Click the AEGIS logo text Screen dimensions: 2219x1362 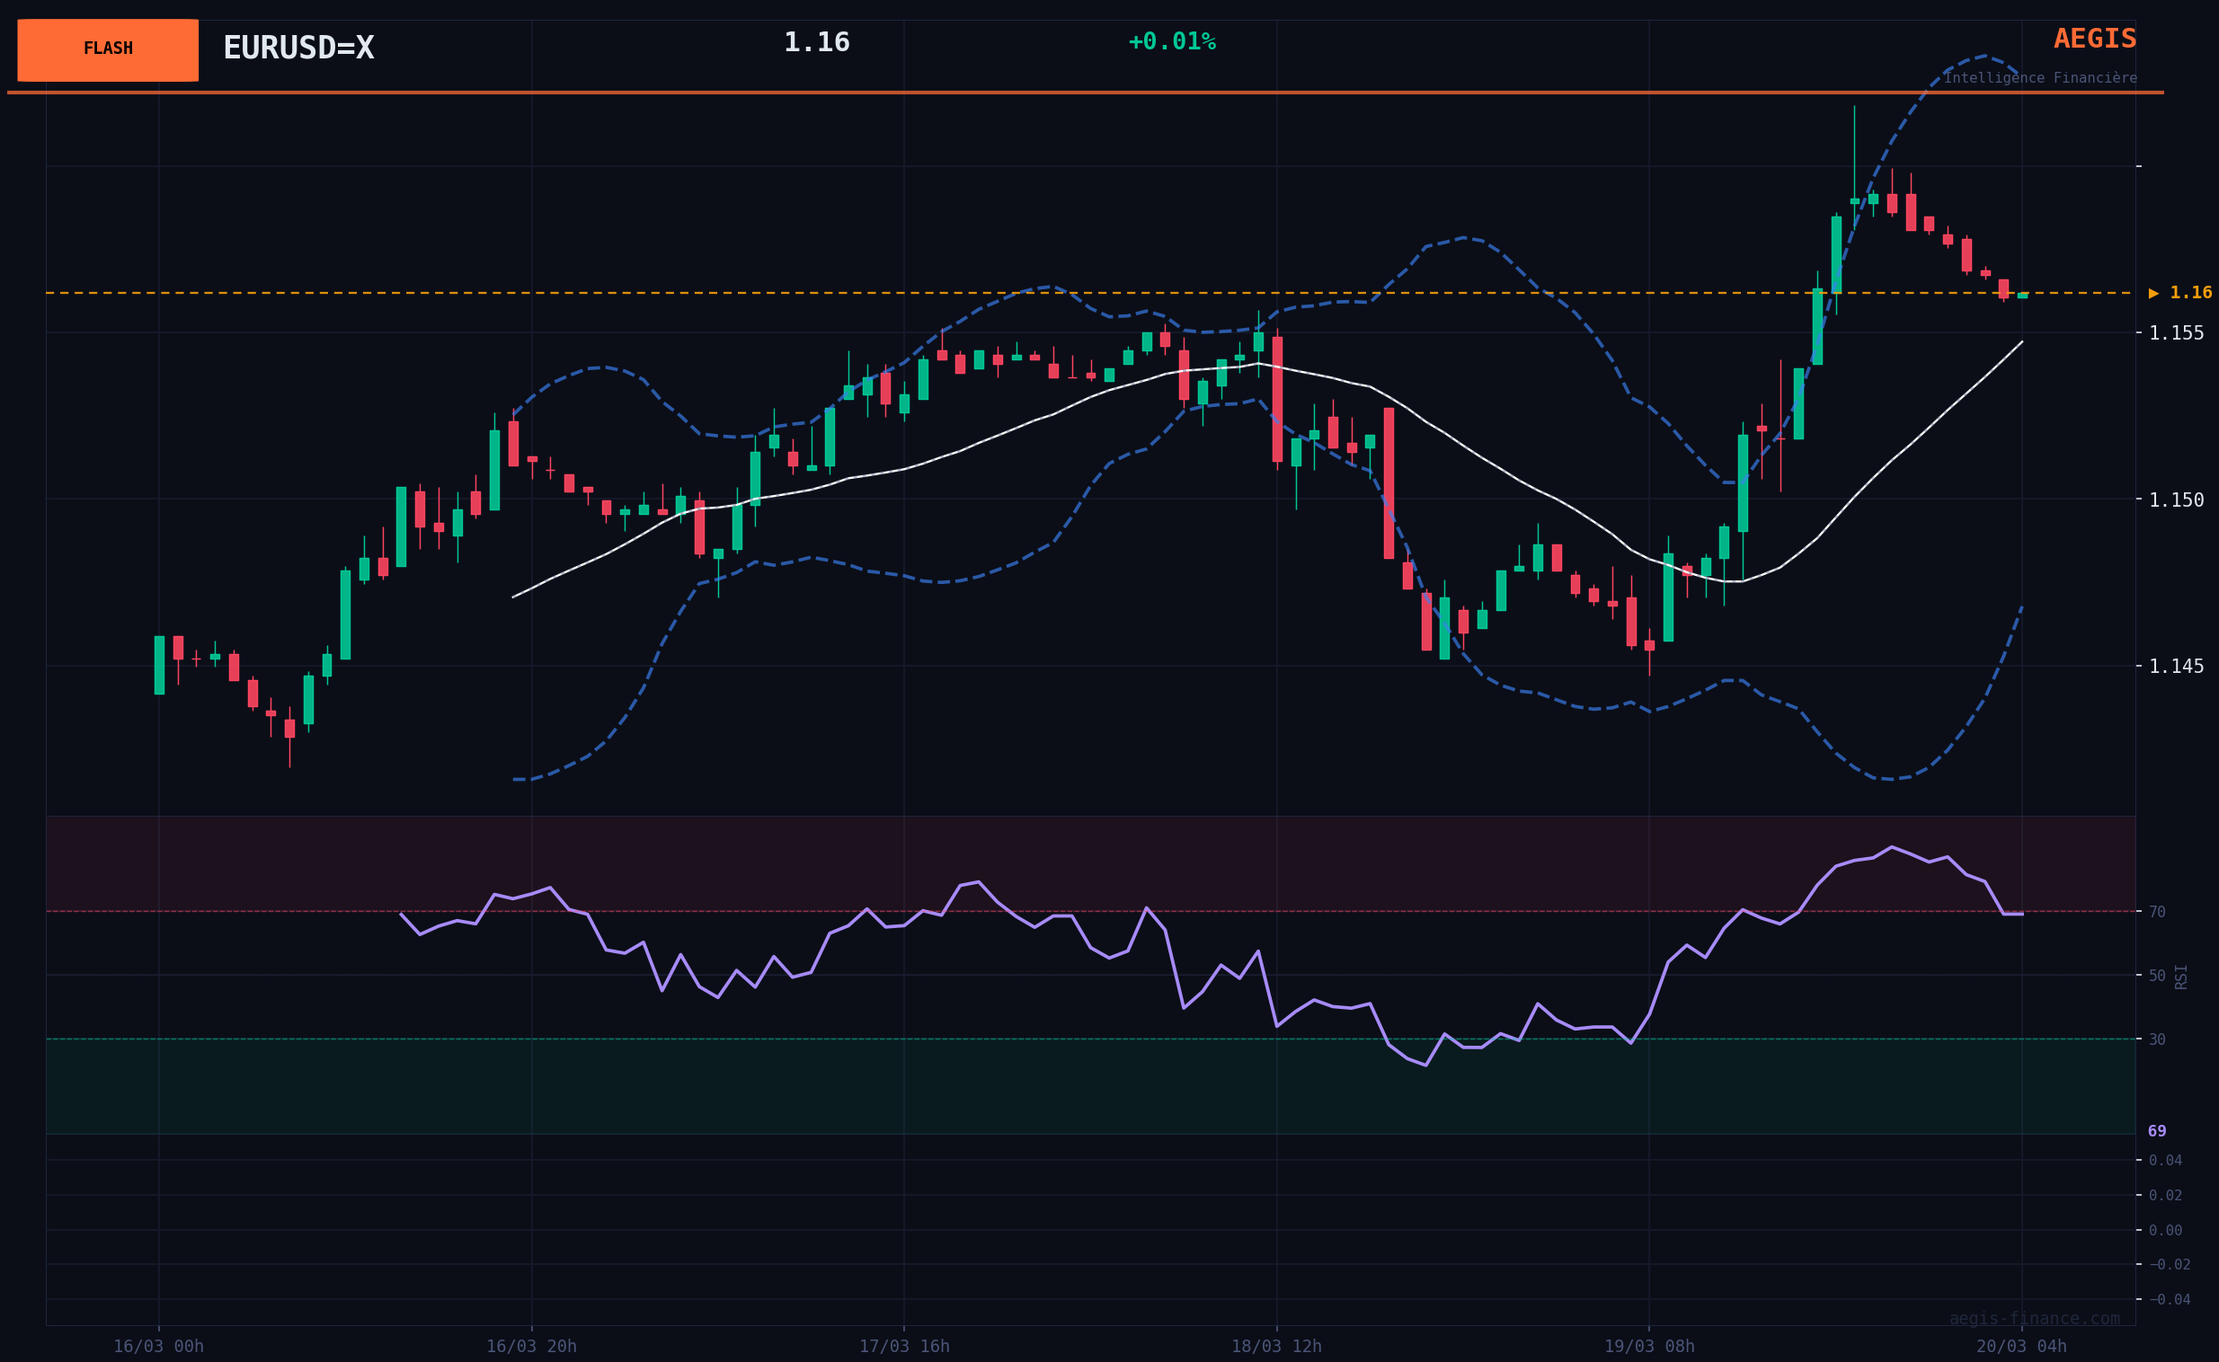tap(2094, 39)
